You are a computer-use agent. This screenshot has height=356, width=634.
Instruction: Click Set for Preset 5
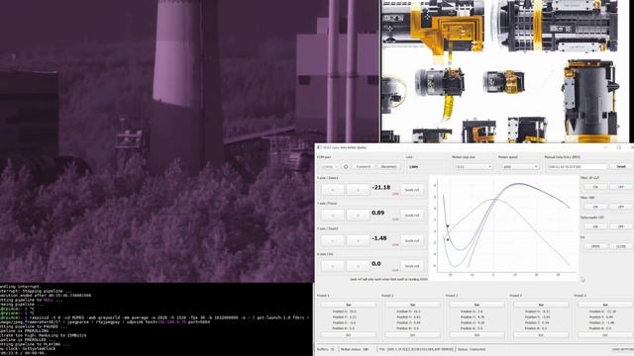(x=605, y=335)
